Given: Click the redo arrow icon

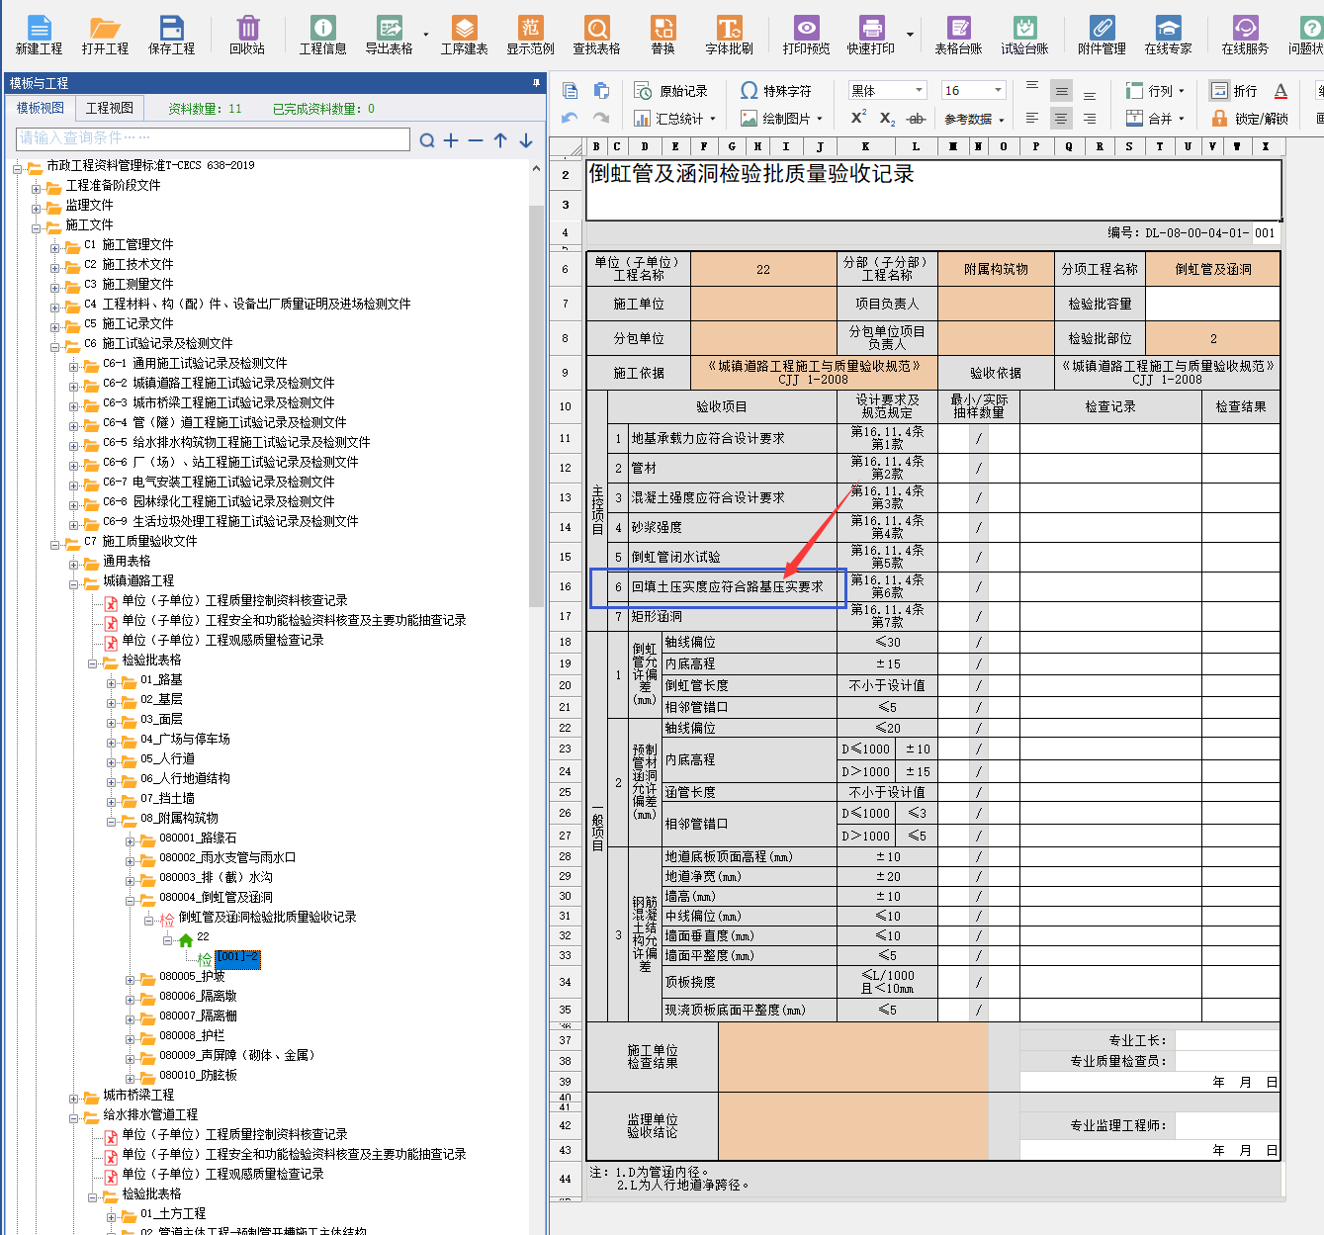Looking at the screenshot, I should [600, 118].
